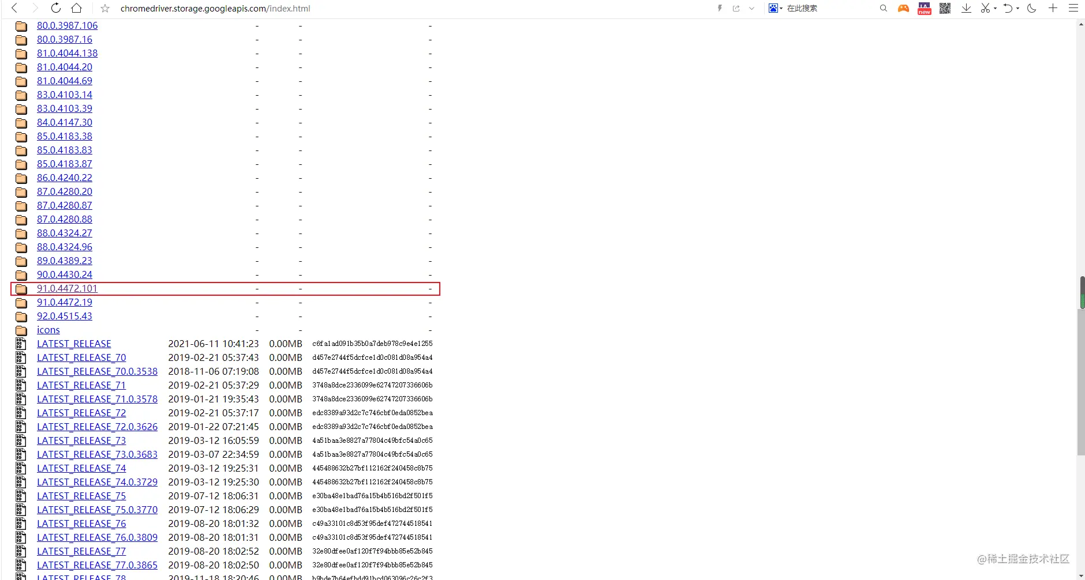Open the browser hamburger menu
The image size is (1085, 580).
point(1073,8)
